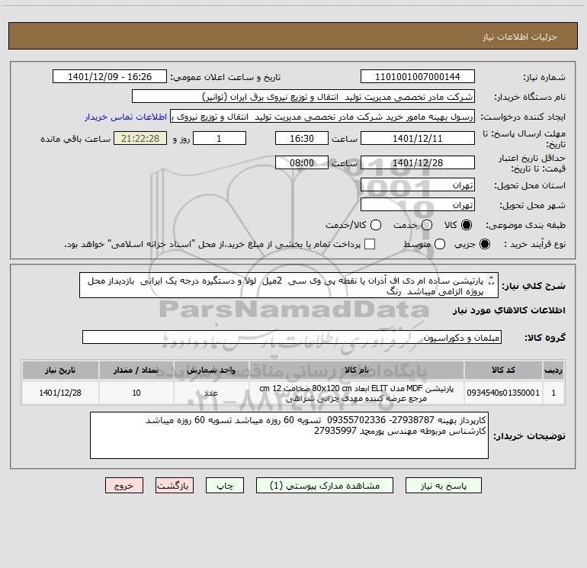This screenshot has width=587, height=568.
Task: Click the row number cell 1
Action: [553, 393]
